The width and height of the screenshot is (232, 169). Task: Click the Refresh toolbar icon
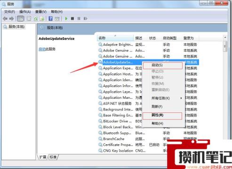36,19
